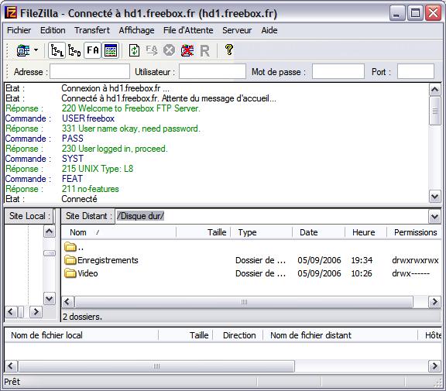Click the Port input field
This screenshot has height=391, width=446.
416,71
